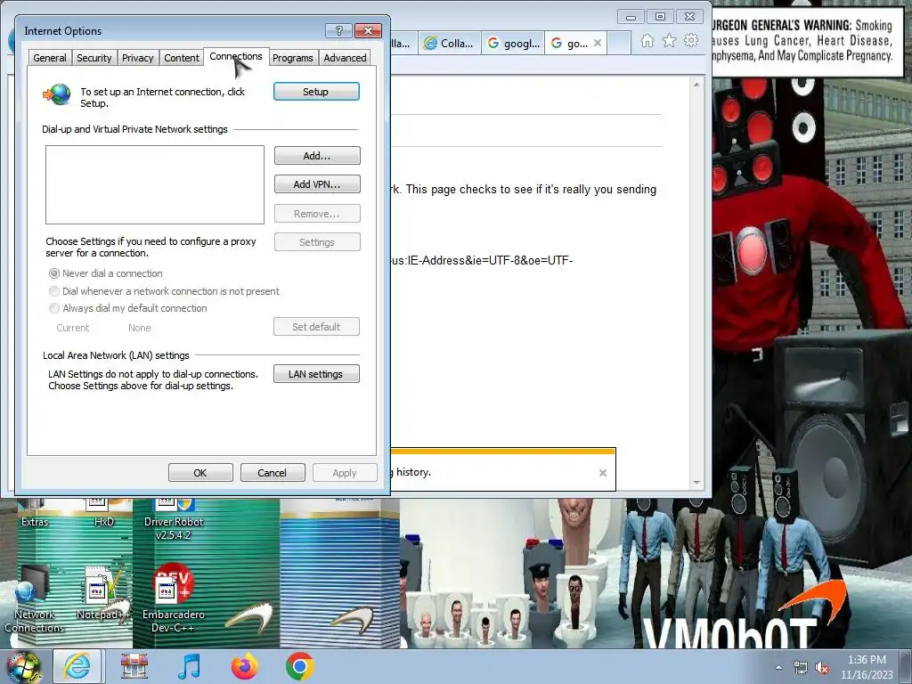Close the active go... browser tab
Image resolution: width=912 pixels, height=684 pixels.
pyautogui.click(x=598, y=43)
